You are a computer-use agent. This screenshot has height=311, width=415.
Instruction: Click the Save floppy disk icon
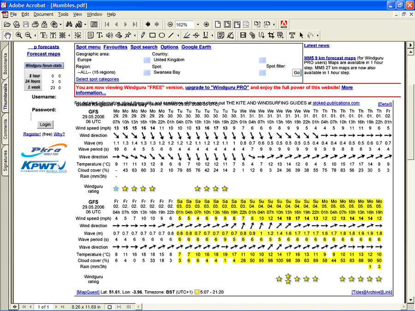[x=26, y=24]
